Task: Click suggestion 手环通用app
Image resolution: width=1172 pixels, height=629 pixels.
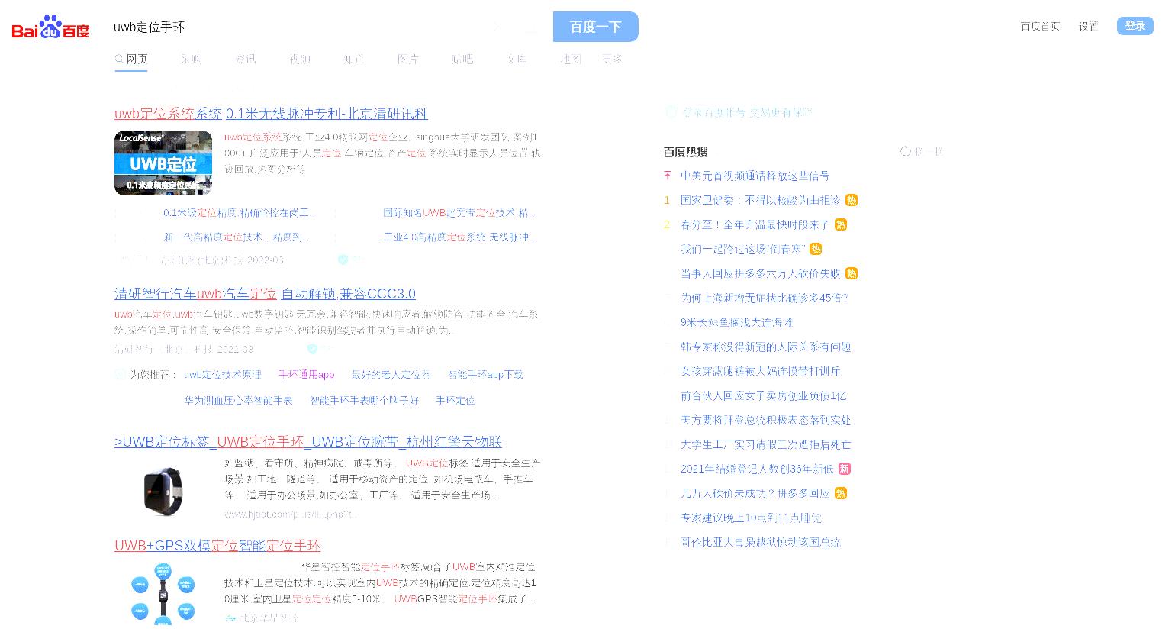Action: click(x=306, y=375)
